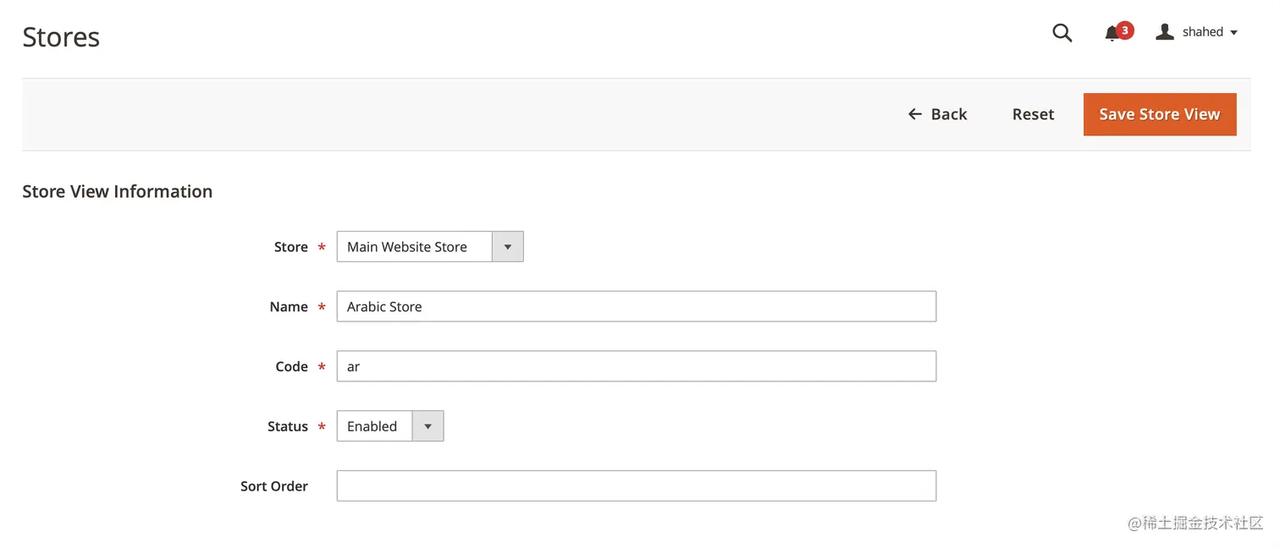The width and height of the screenshot is (1280, 548).
Task: Open the Status selector showing Enabled
Action: point(373,425)
